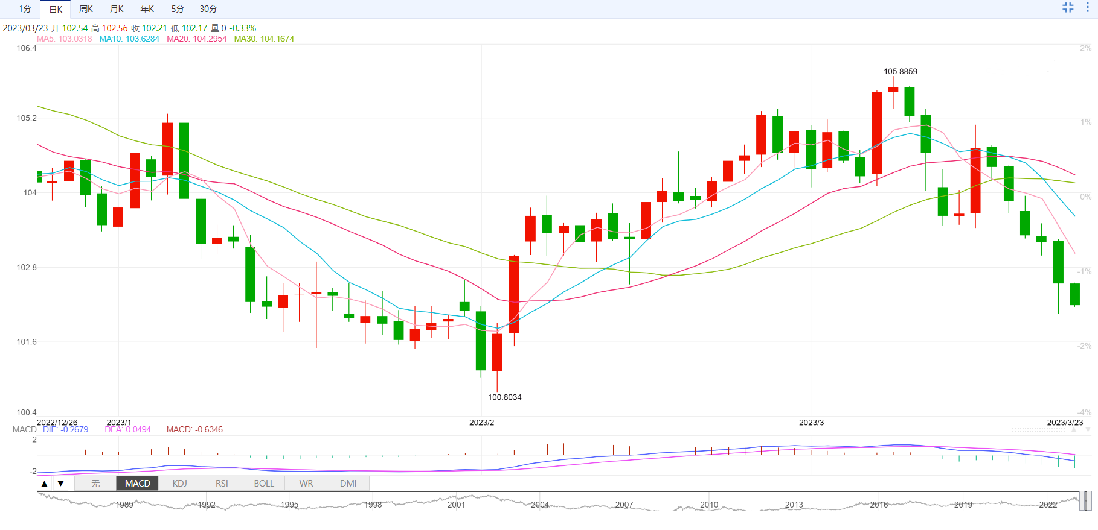Turn off indicators with 无 button

point(95,484)
